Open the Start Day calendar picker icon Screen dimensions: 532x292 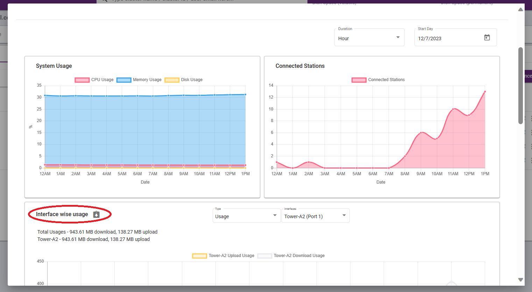pos(487,38)
